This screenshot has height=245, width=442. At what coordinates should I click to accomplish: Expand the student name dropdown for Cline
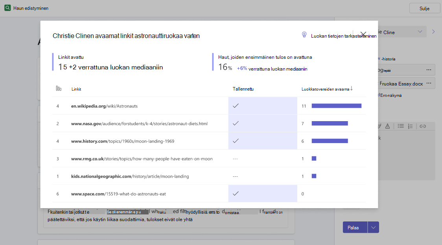(420, 32)
